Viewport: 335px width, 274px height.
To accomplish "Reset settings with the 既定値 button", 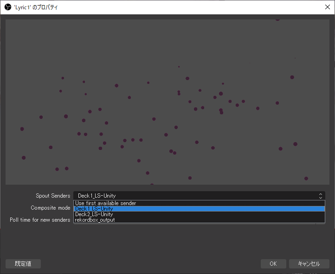I will coord(23,263).
